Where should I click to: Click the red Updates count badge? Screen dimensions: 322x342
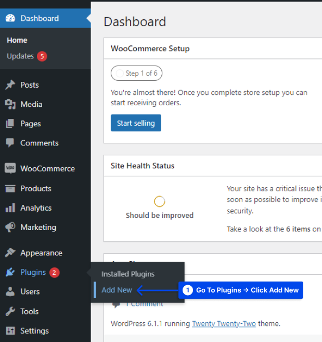(42, 56)
